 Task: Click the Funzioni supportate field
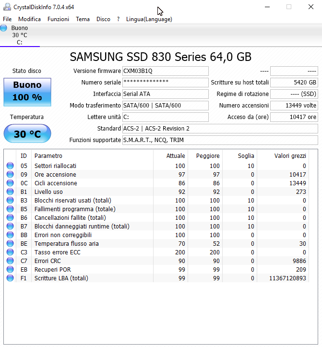[x=220, y=140]
